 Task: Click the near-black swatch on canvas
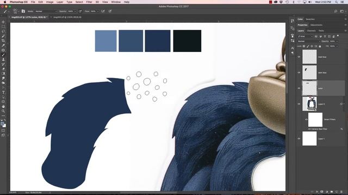coord(187,41)
